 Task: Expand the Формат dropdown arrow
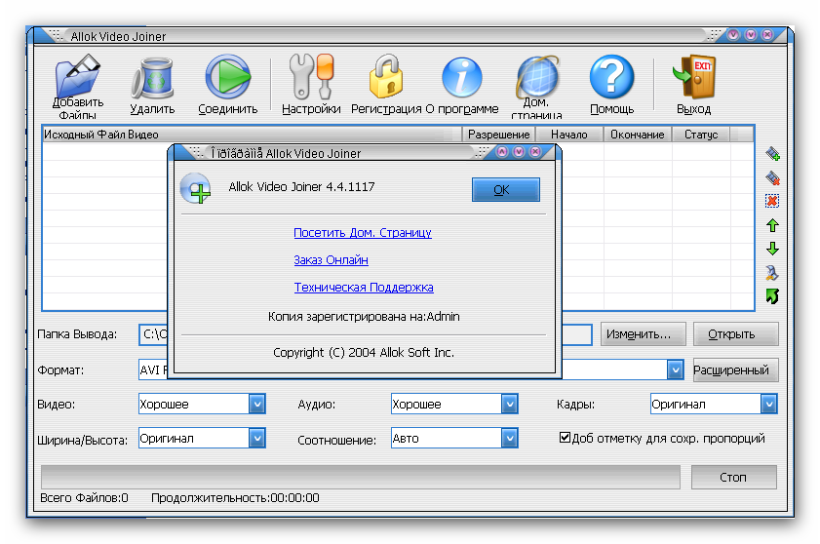pyautogui.click(x=675, y=369)
